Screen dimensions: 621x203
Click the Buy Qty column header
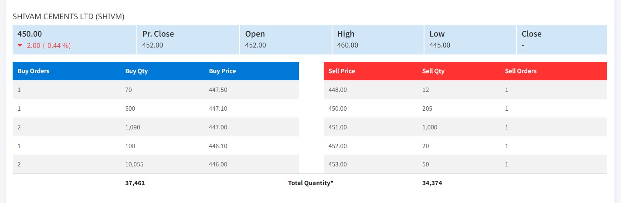coord(136,71)
